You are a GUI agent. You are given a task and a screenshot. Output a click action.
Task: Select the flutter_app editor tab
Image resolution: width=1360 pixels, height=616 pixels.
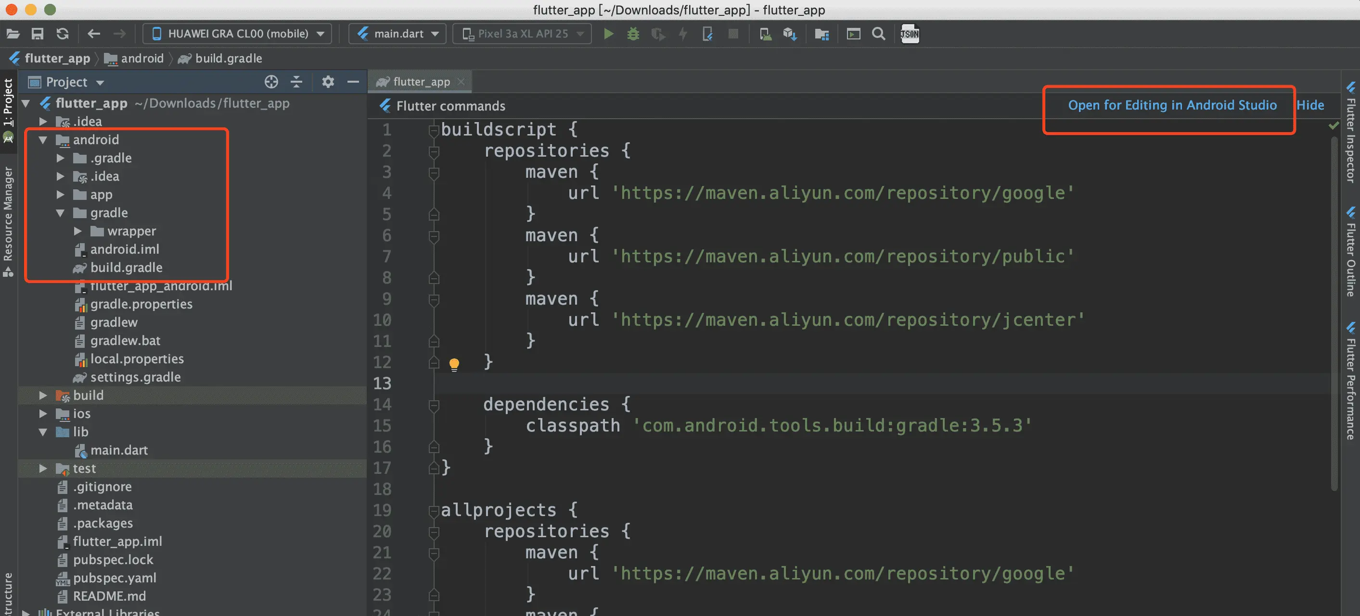pos(420,82)
